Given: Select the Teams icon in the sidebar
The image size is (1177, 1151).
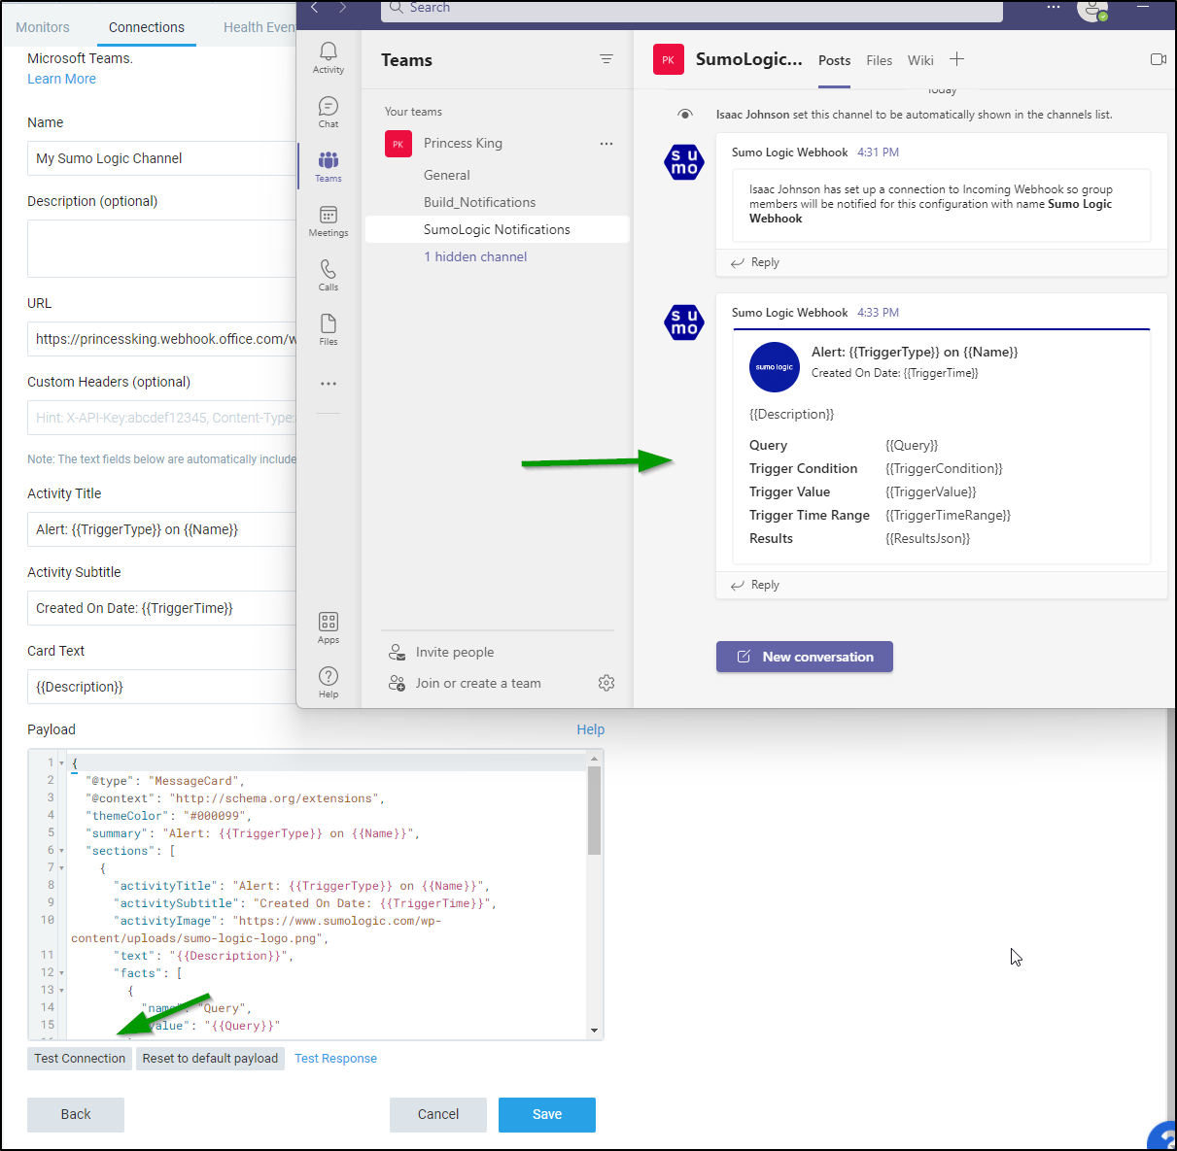Looking at the screenshot, I should tap(329, 166).
